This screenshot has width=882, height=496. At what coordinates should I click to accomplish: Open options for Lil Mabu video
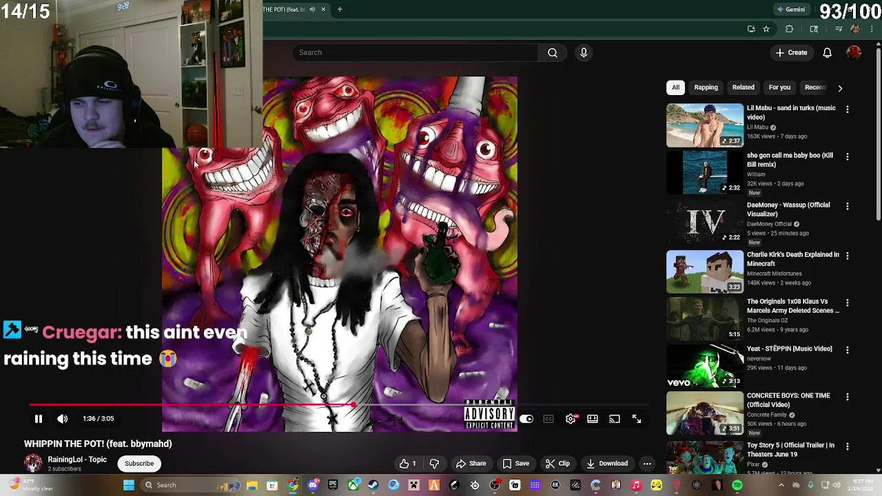848,109
